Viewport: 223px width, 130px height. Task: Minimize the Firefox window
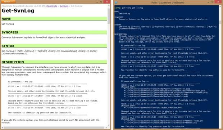click(97, 2)
